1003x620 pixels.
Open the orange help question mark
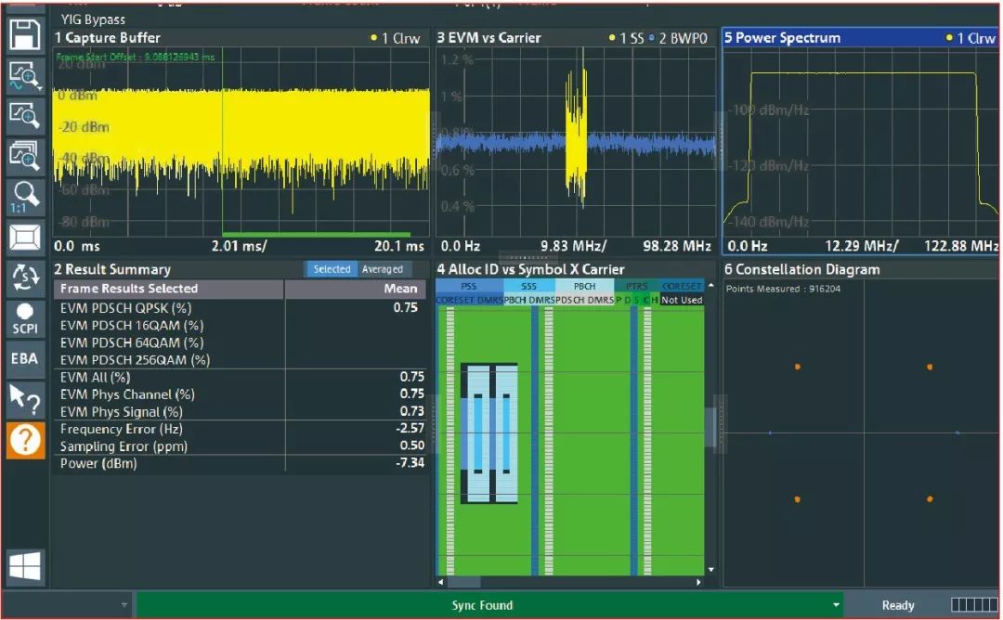coord(25,440)
